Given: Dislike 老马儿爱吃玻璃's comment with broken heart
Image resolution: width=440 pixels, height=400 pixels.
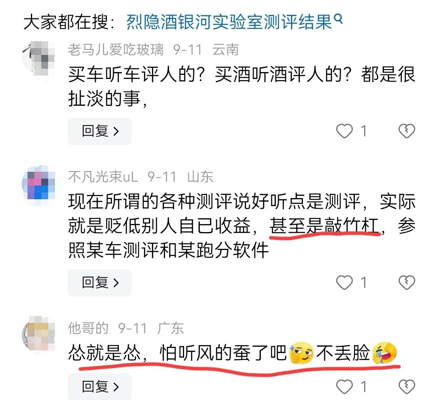Looking at the screenshot, I should tap(407, 131).
